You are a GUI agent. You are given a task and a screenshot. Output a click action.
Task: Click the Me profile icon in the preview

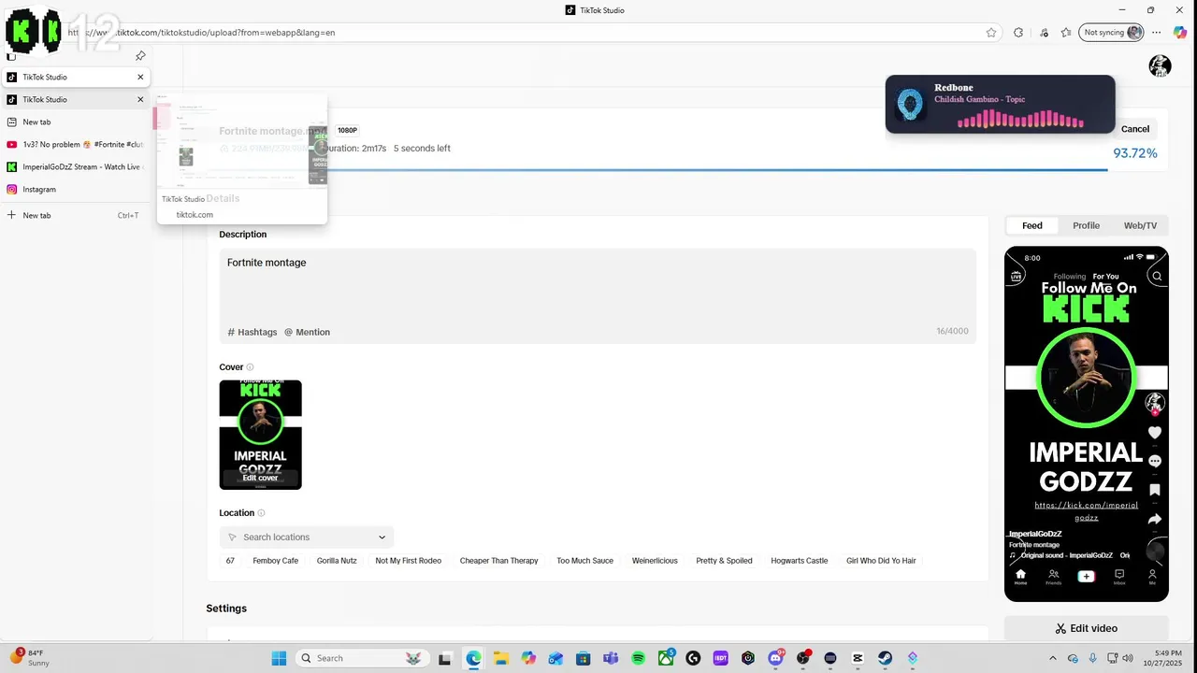1152,576
